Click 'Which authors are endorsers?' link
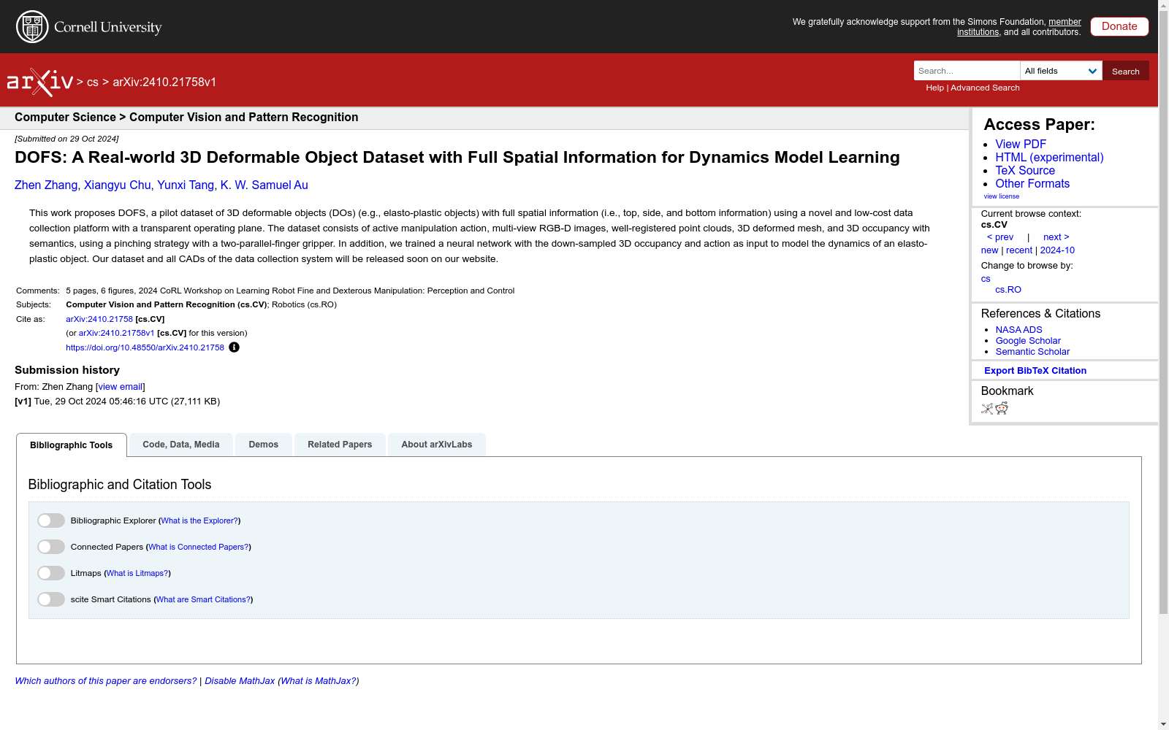 (106, 681)
